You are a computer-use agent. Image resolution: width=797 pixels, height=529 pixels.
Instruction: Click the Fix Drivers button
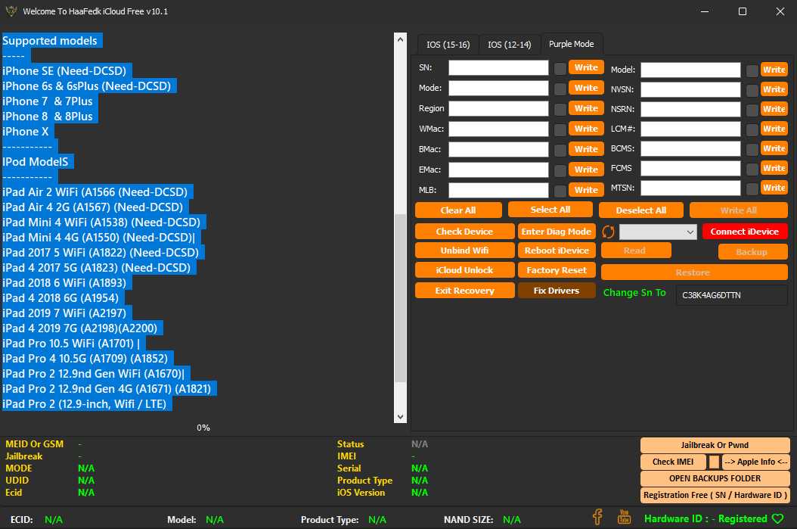click(556, 291)
